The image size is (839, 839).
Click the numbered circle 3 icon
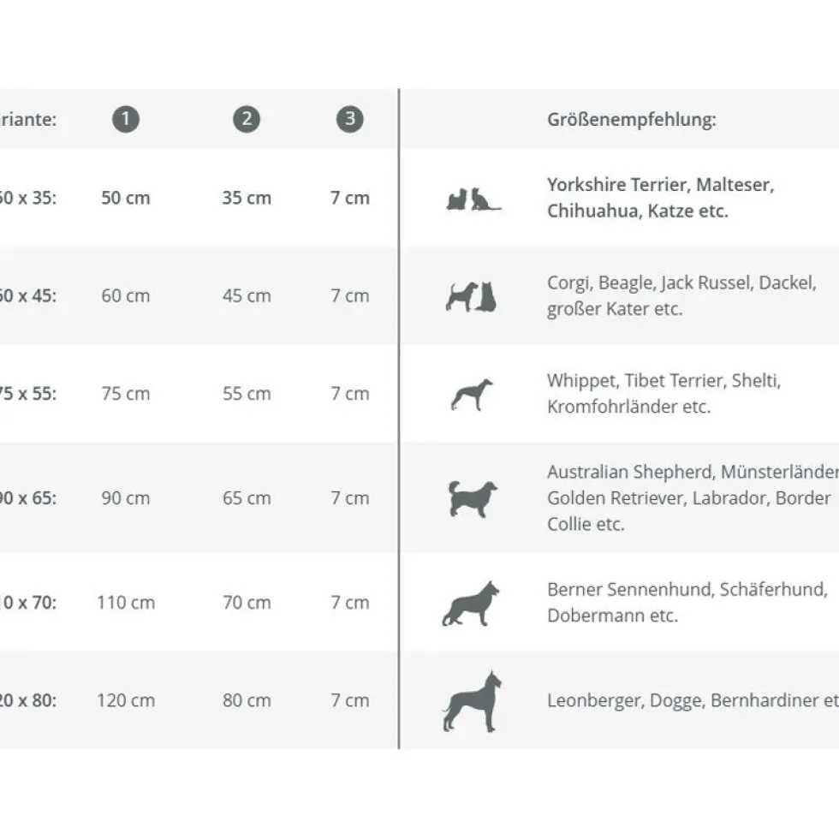click(350, 119)
